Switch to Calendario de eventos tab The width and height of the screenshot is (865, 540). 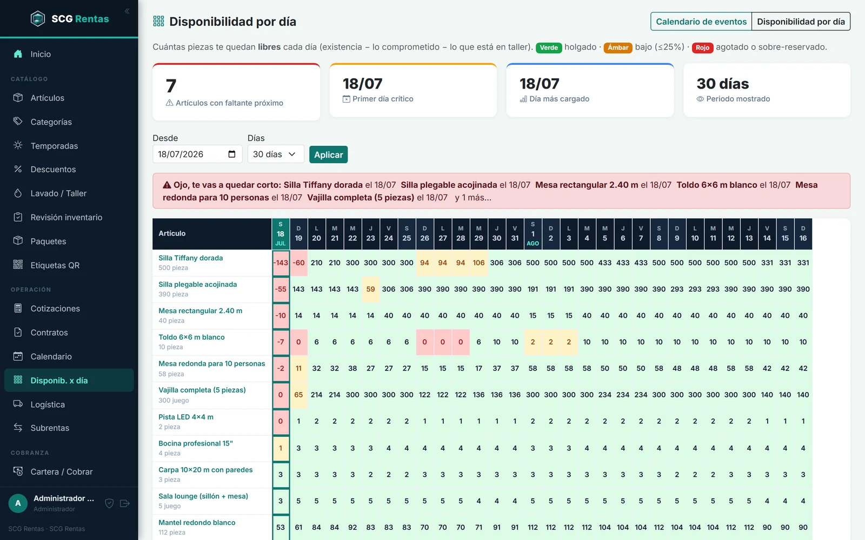701,22
